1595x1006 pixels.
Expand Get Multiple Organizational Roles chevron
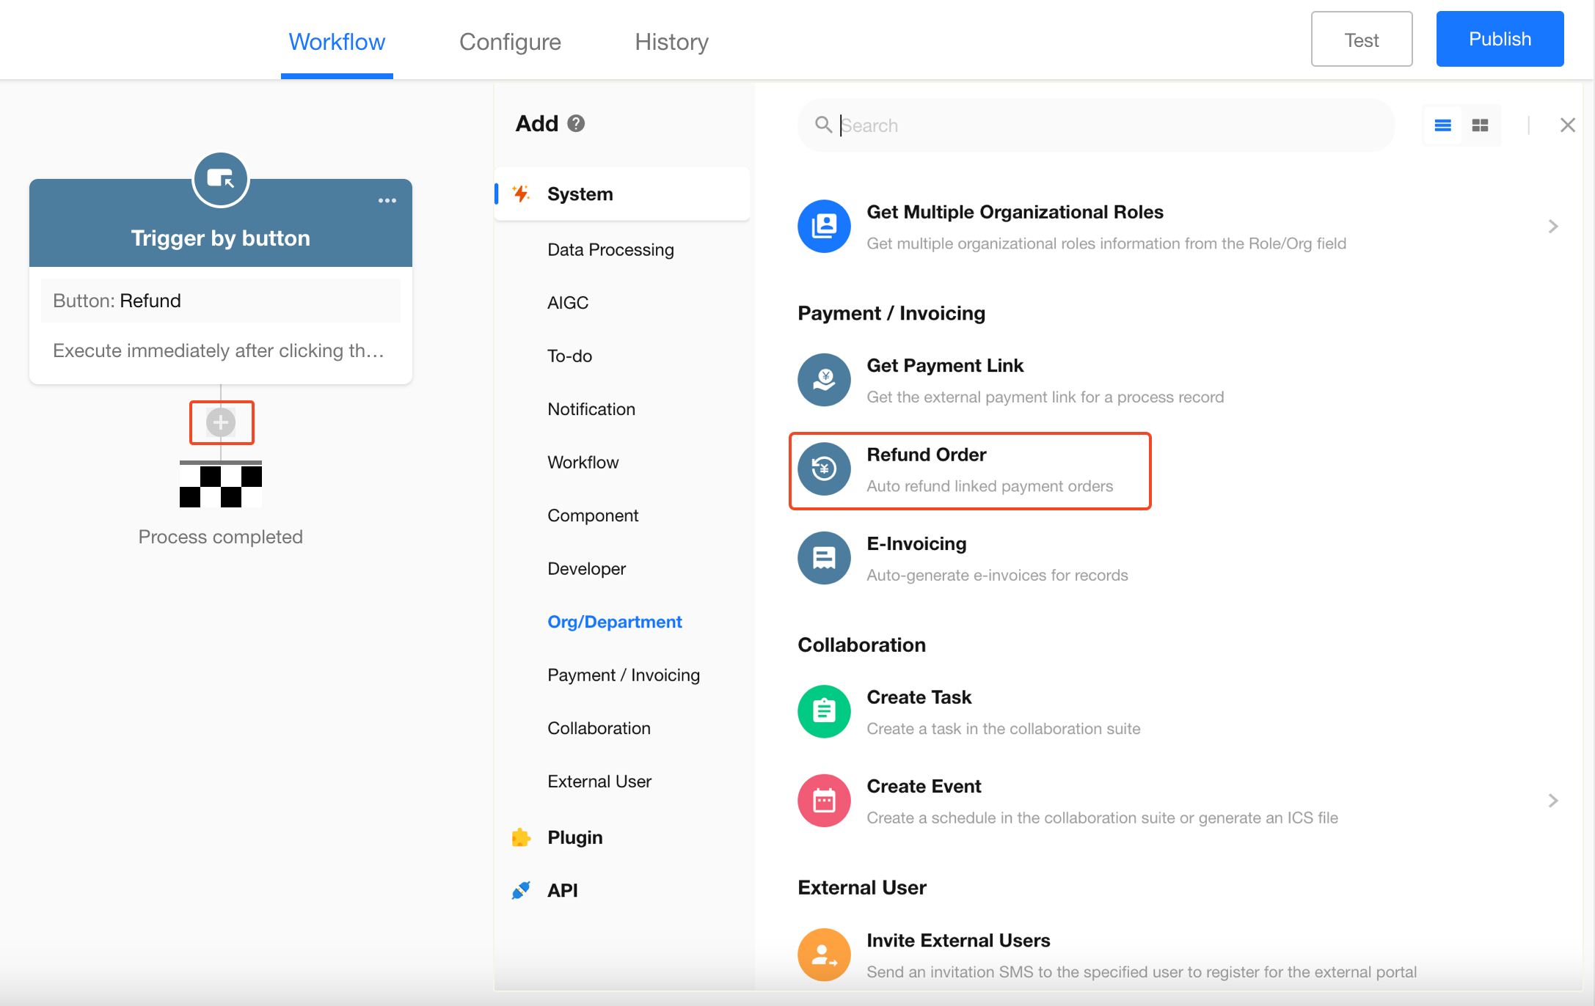point(1552,227)
